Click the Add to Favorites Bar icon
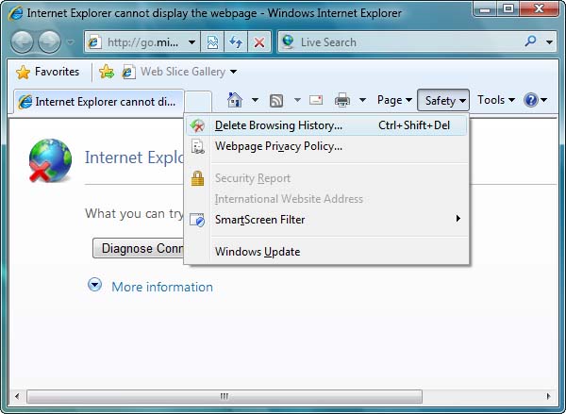This screenshot has width=566, height=414. pyautogui.click(x=107, y=72)
